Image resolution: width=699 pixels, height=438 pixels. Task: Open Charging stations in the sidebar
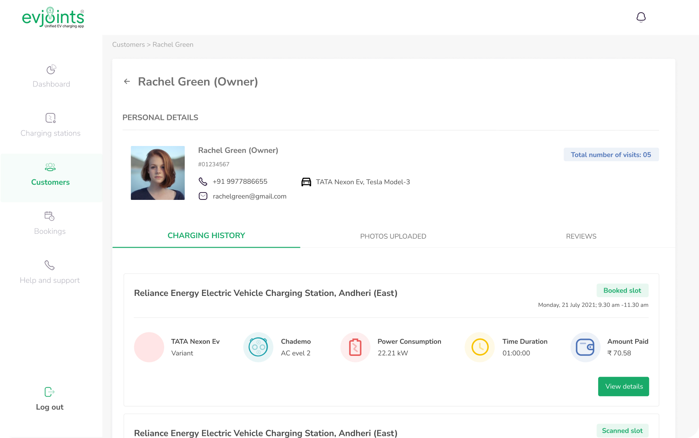(50, 125)
